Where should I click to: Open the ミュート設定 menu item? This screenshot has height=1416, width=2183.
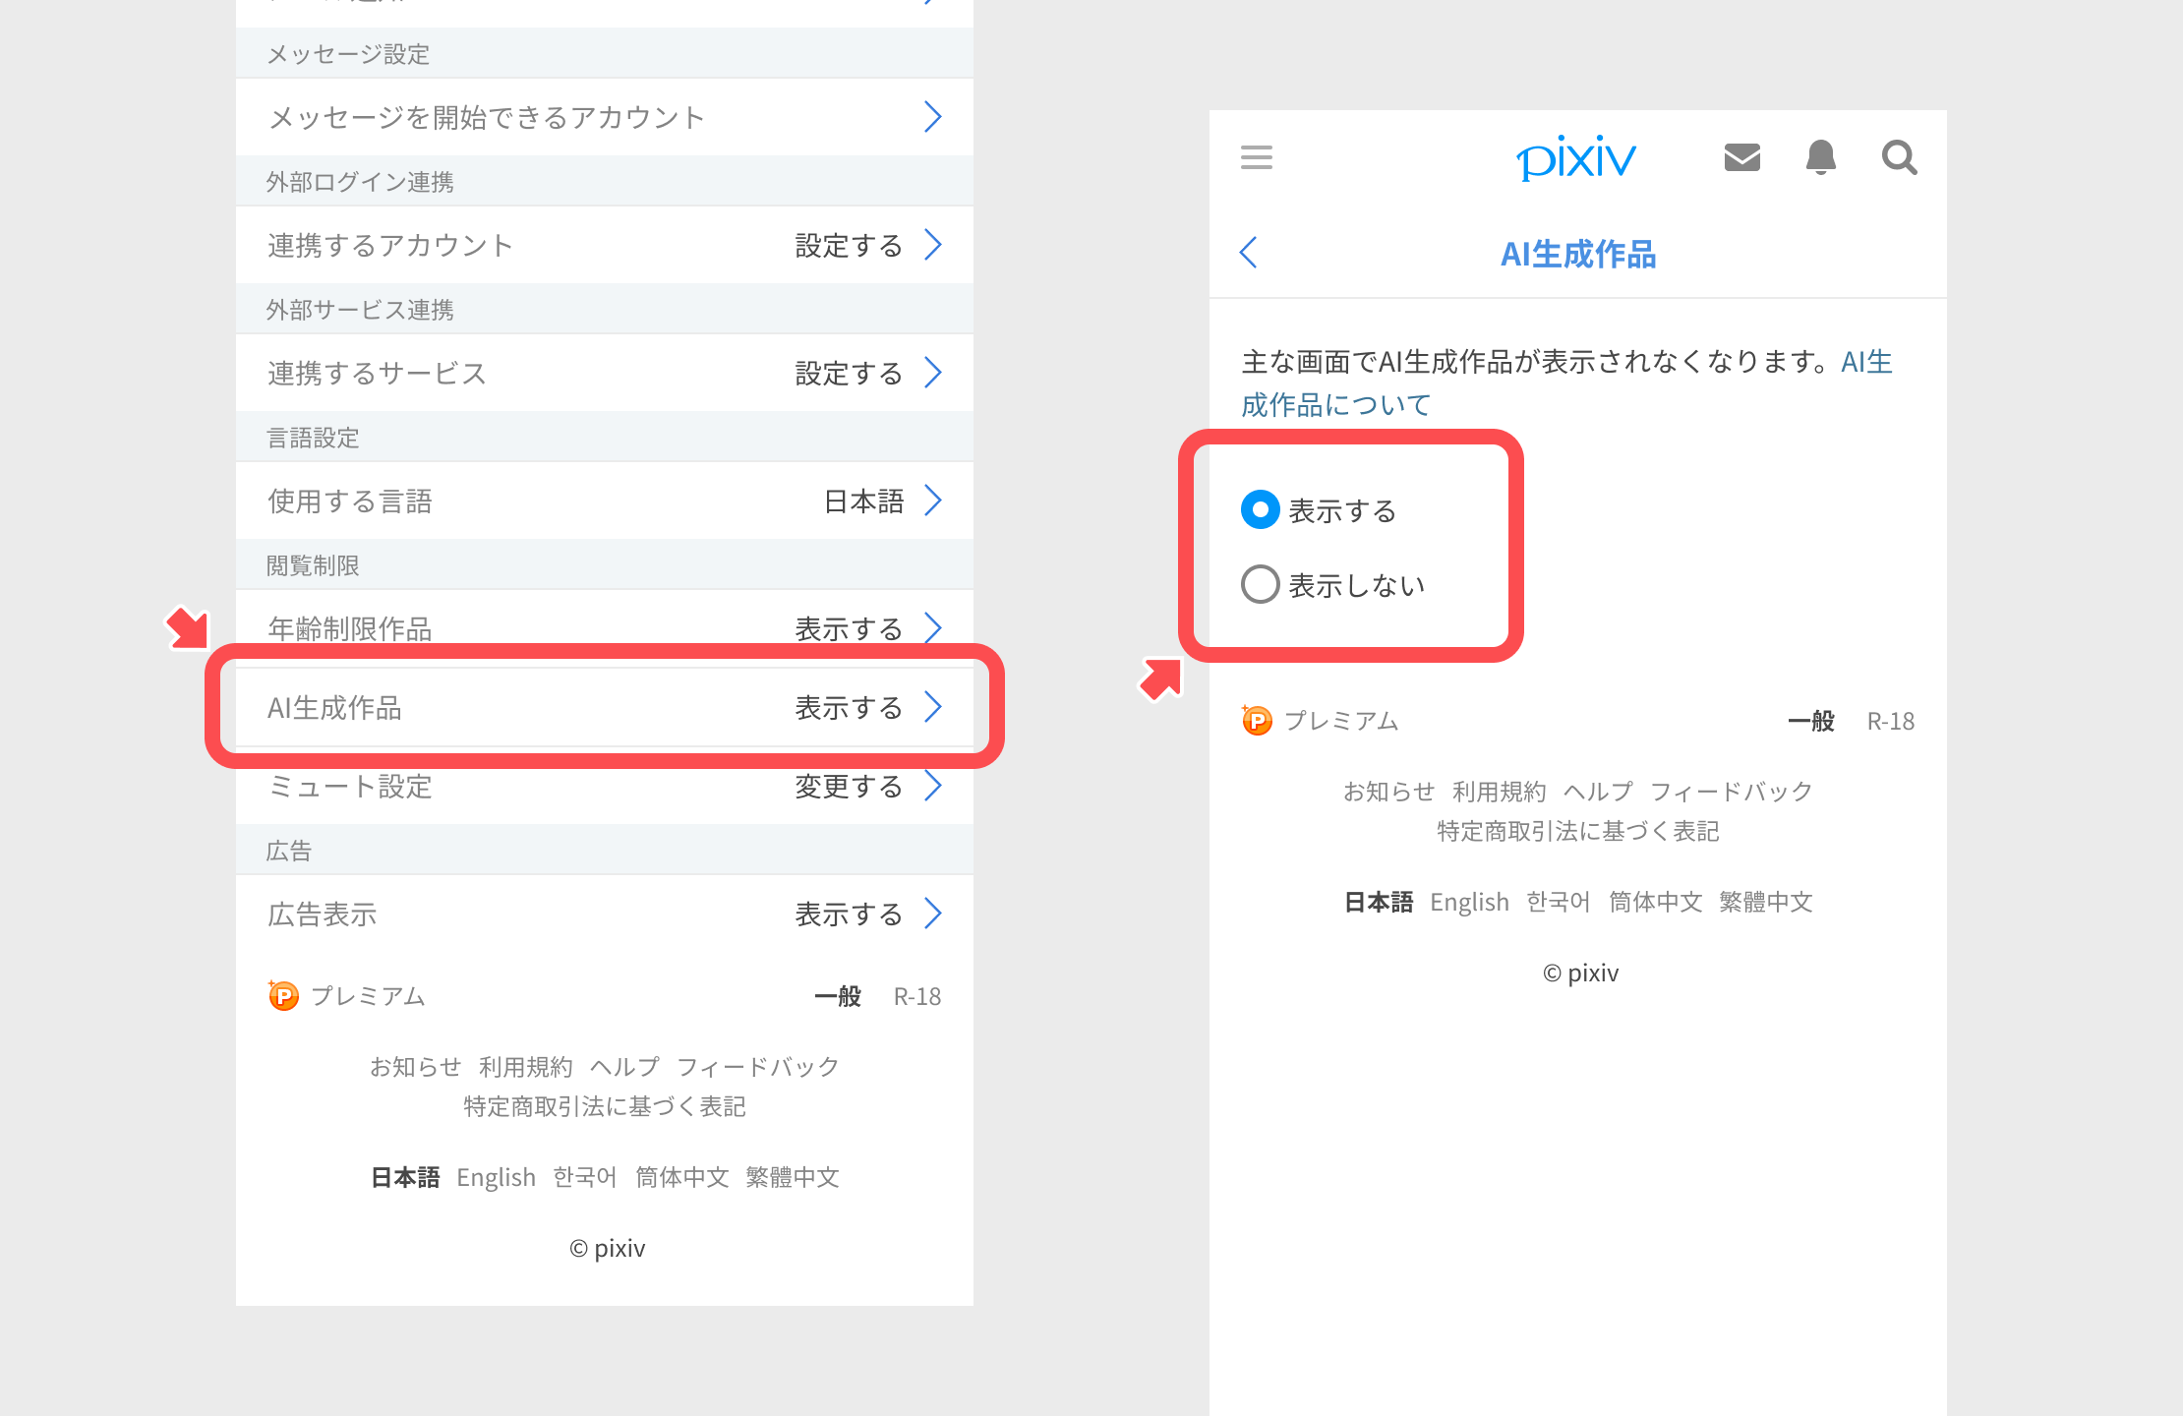[x=604, y=786]
